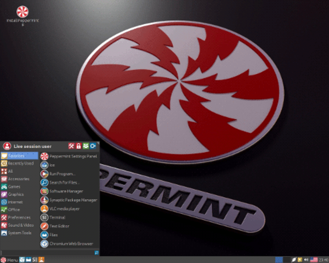The width and height of the screenshot is (329, 263).
Task: Open web browser launcher on taskbar
Action: (22, 260)
